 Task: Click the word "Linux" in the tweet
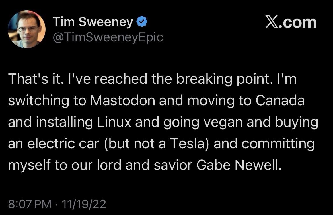[x=114, y=123]
